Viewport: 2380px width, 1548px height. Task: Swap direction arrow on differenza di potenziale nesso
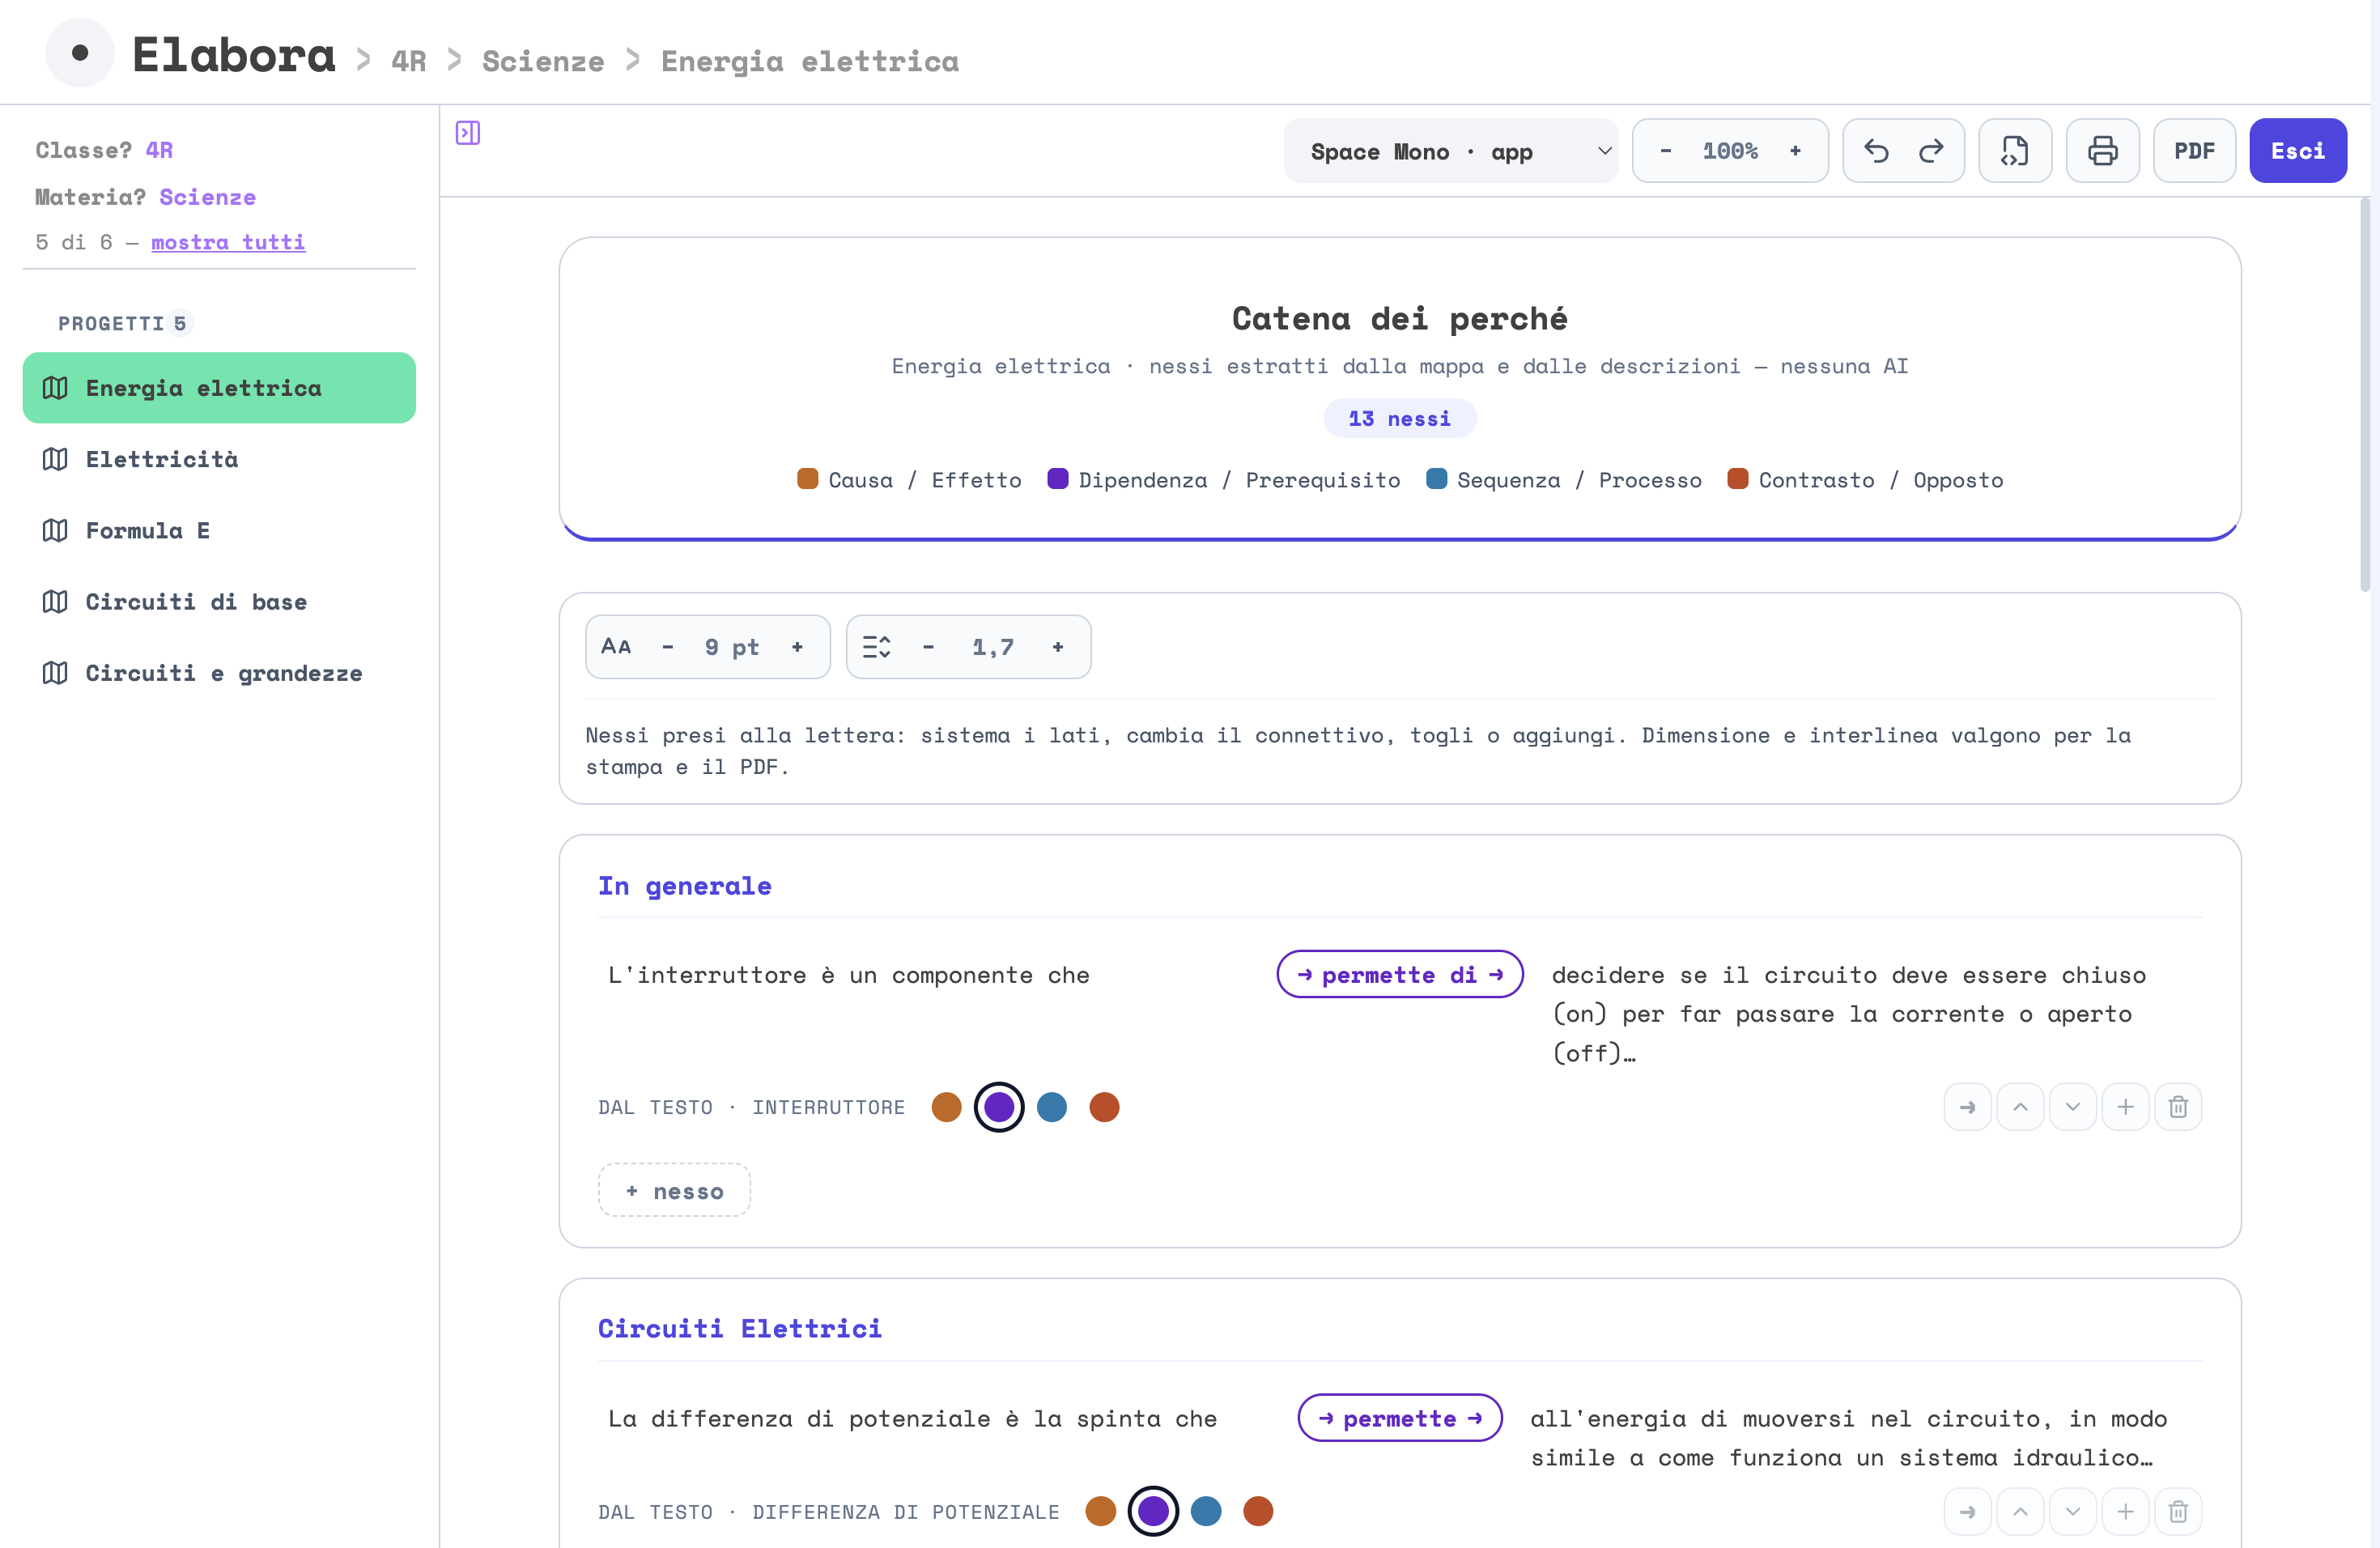[1967, 1511]
